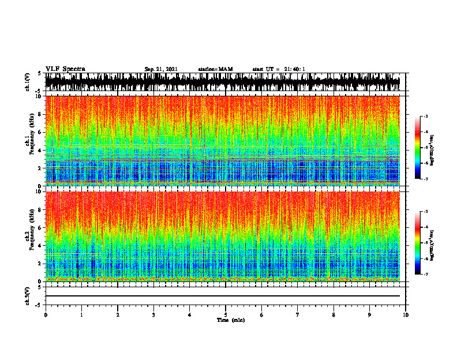Click the "2" kHz tick on ch.1 frequency axis

click(40, 168)
